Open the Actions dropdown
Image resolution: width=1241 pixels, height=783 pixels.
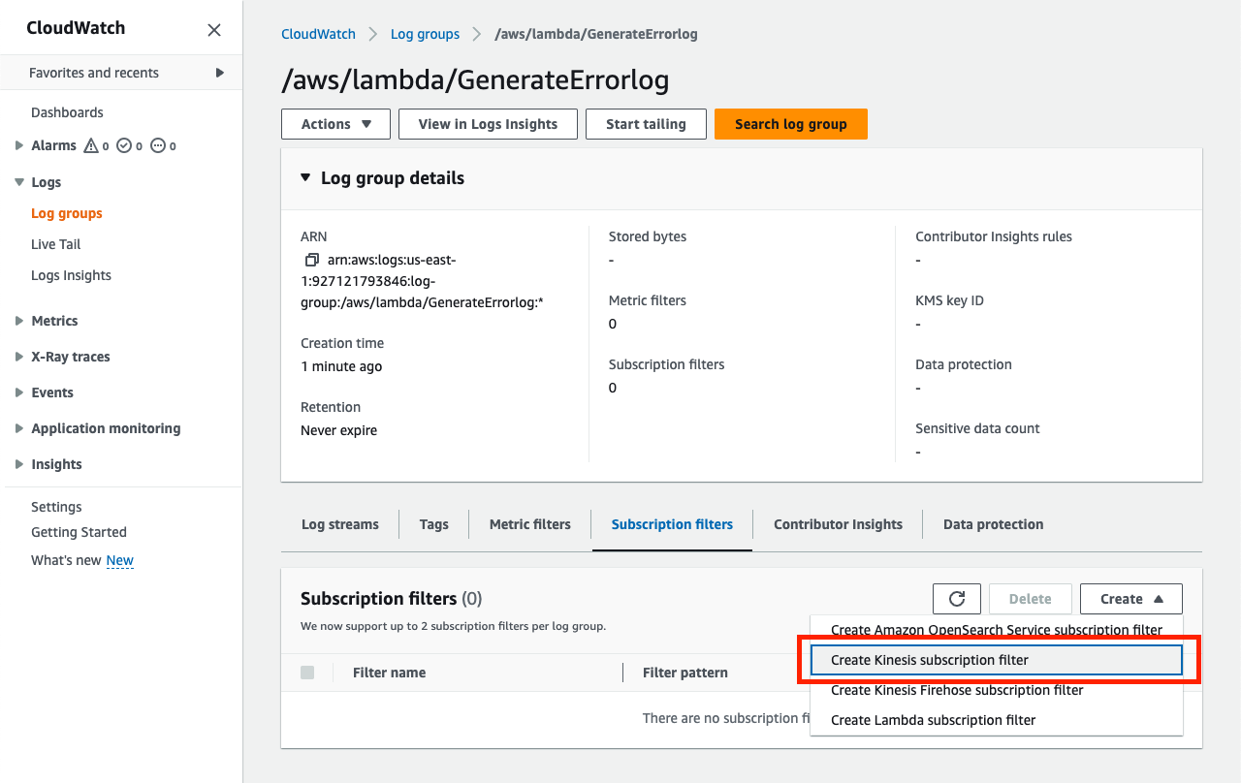pyautogui.click(x=335, y=124)
